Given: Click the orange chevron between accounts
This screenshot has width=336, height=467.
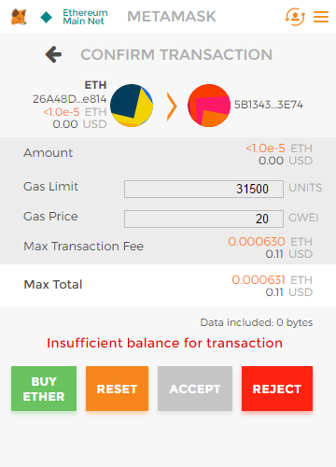Looking at the screenshot, I should point(172,106).
